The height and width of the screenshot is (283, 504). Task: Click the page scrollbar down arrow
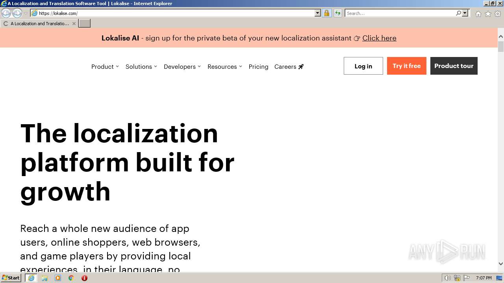pos(501,264)
